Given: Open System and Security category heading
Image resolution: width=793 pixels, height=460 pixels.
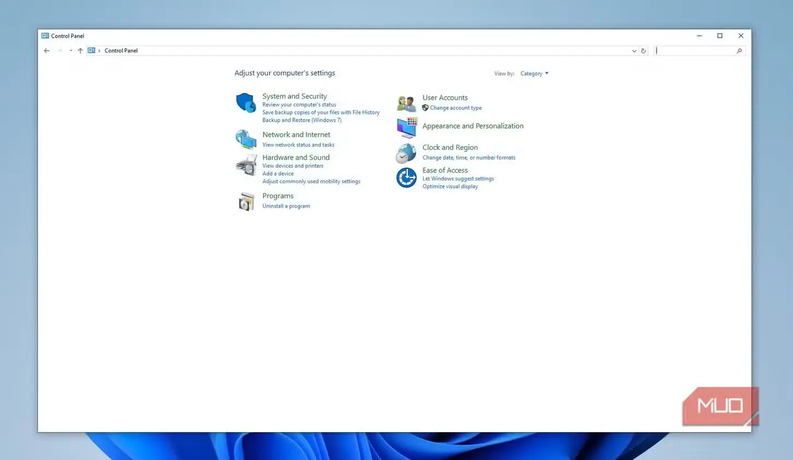Looking at the screenshot, I should coord(295,96).
